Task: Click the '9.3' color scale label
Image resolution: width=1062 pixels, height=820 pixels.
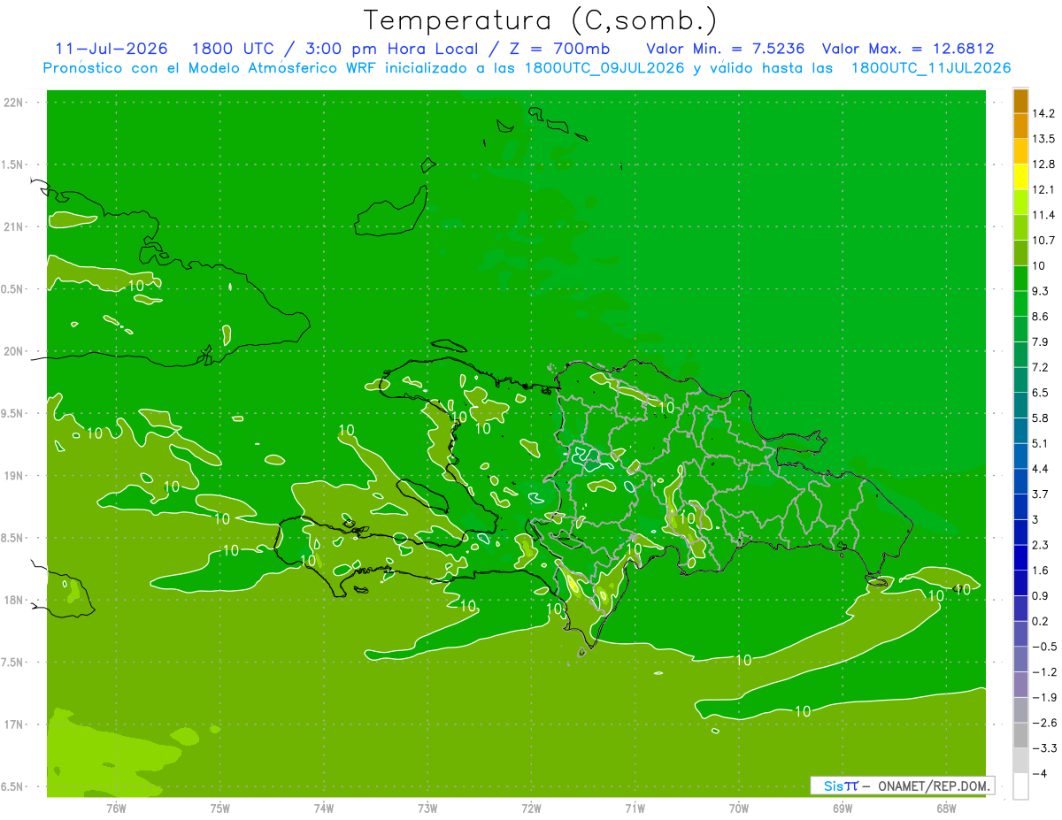Action: 1041,291
